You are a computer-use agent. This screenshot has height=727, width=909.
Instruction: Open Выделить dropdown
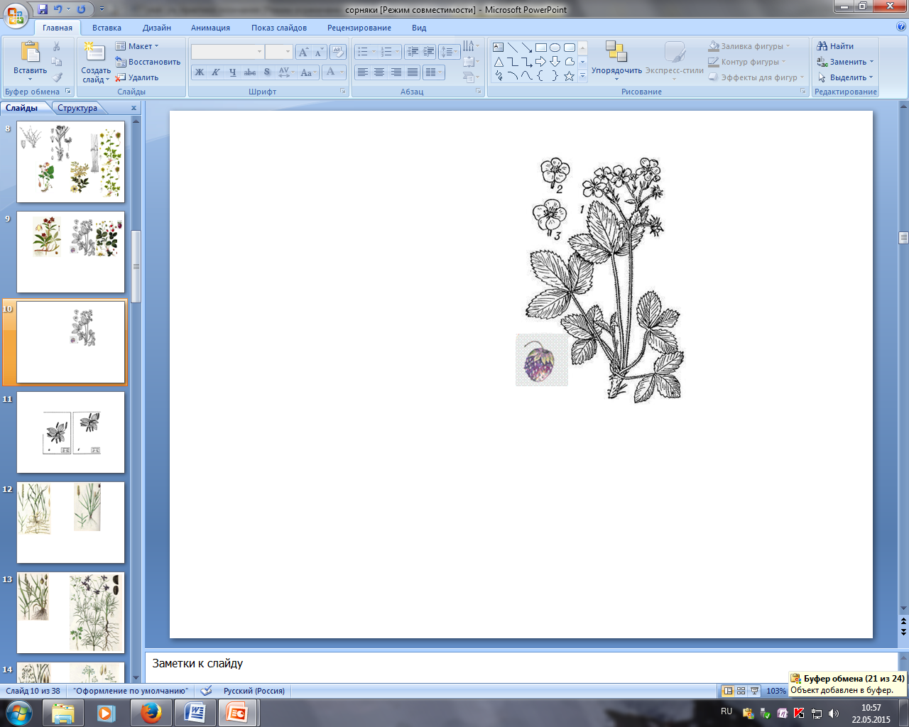[x=845, y=77]
